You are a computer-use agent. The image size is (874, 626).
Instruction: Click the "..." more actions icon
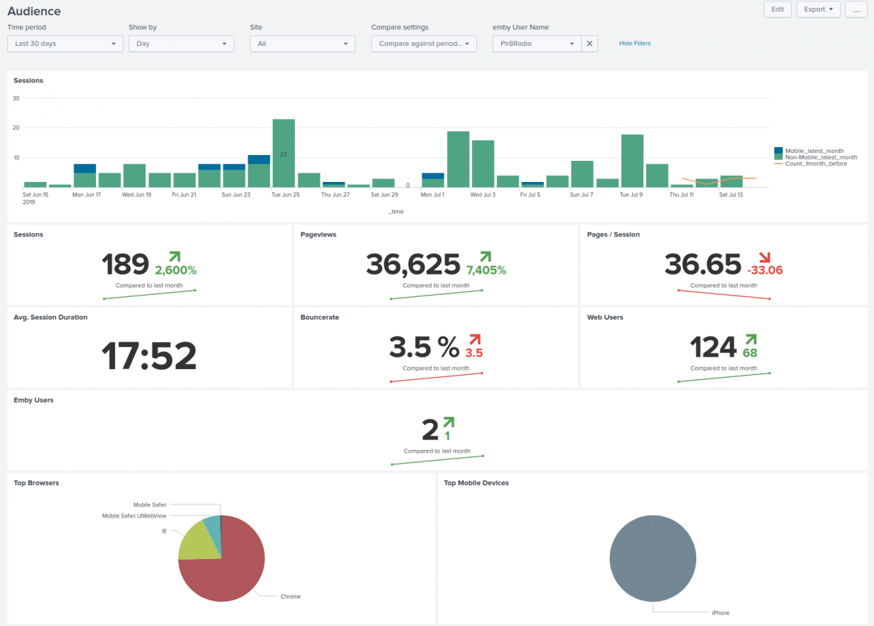coord(856,9)
